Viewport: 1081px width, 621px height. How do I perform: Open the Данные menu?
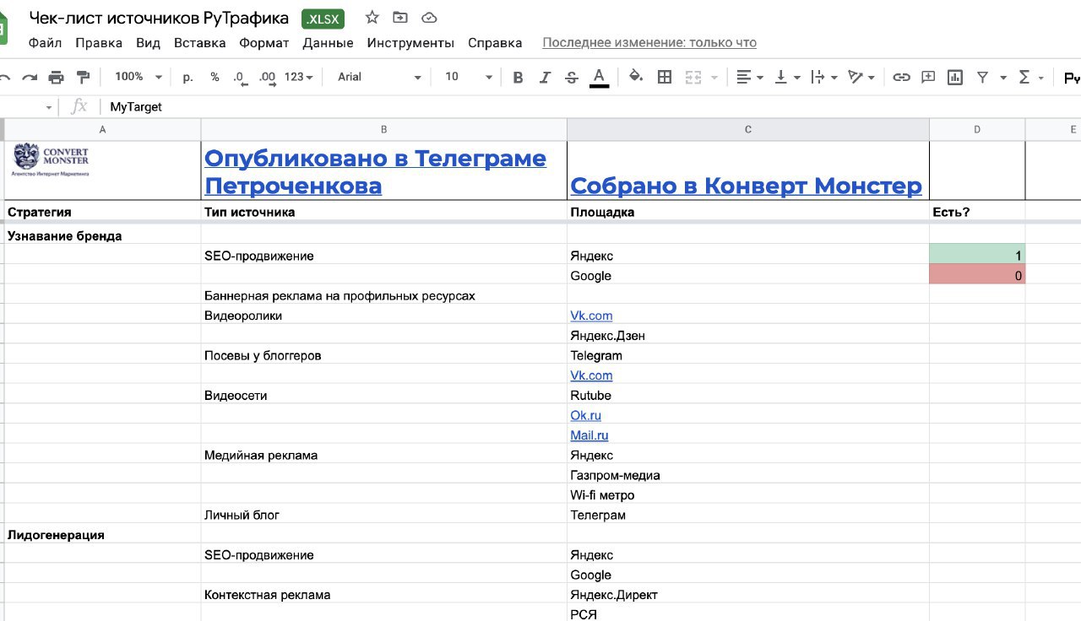(329, 43)
